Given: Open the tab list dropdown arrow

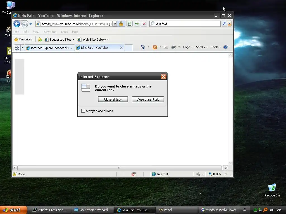Looking at the screenshot, I should (x=22, y=48).
